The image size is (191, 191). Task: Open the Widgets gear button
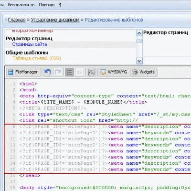[144, 72]
